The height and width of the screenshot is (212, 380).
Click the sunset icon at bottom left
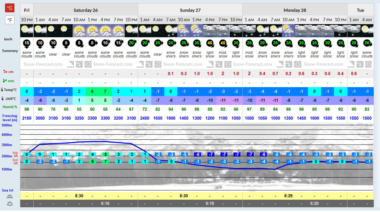click(10, 203)
